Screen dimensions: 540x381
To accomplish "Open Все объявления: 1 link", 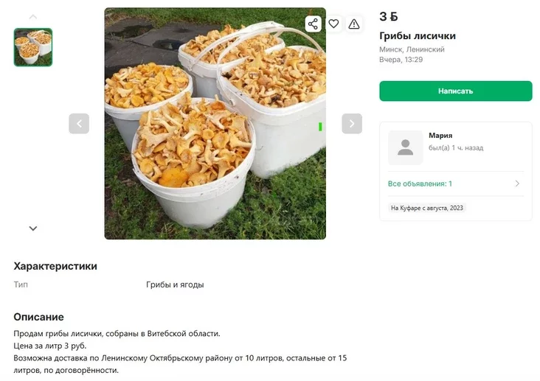I will (420, 183).
